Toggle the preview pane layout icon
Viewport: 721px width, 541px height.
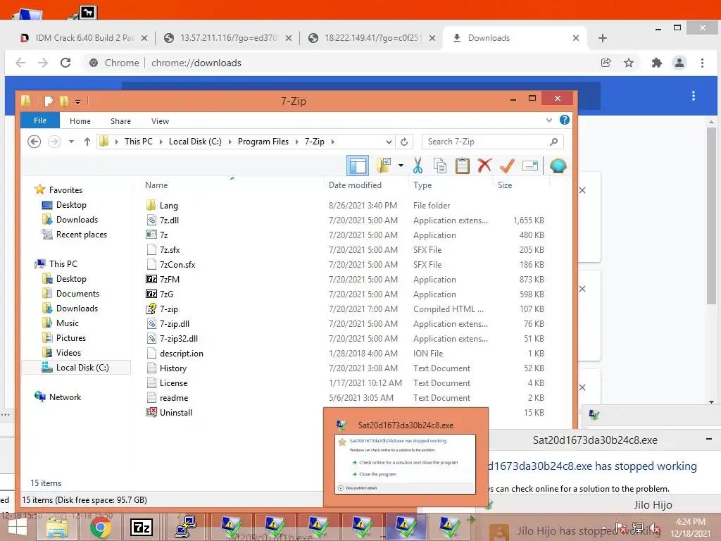pyautogui.click(x=358, y=166)
